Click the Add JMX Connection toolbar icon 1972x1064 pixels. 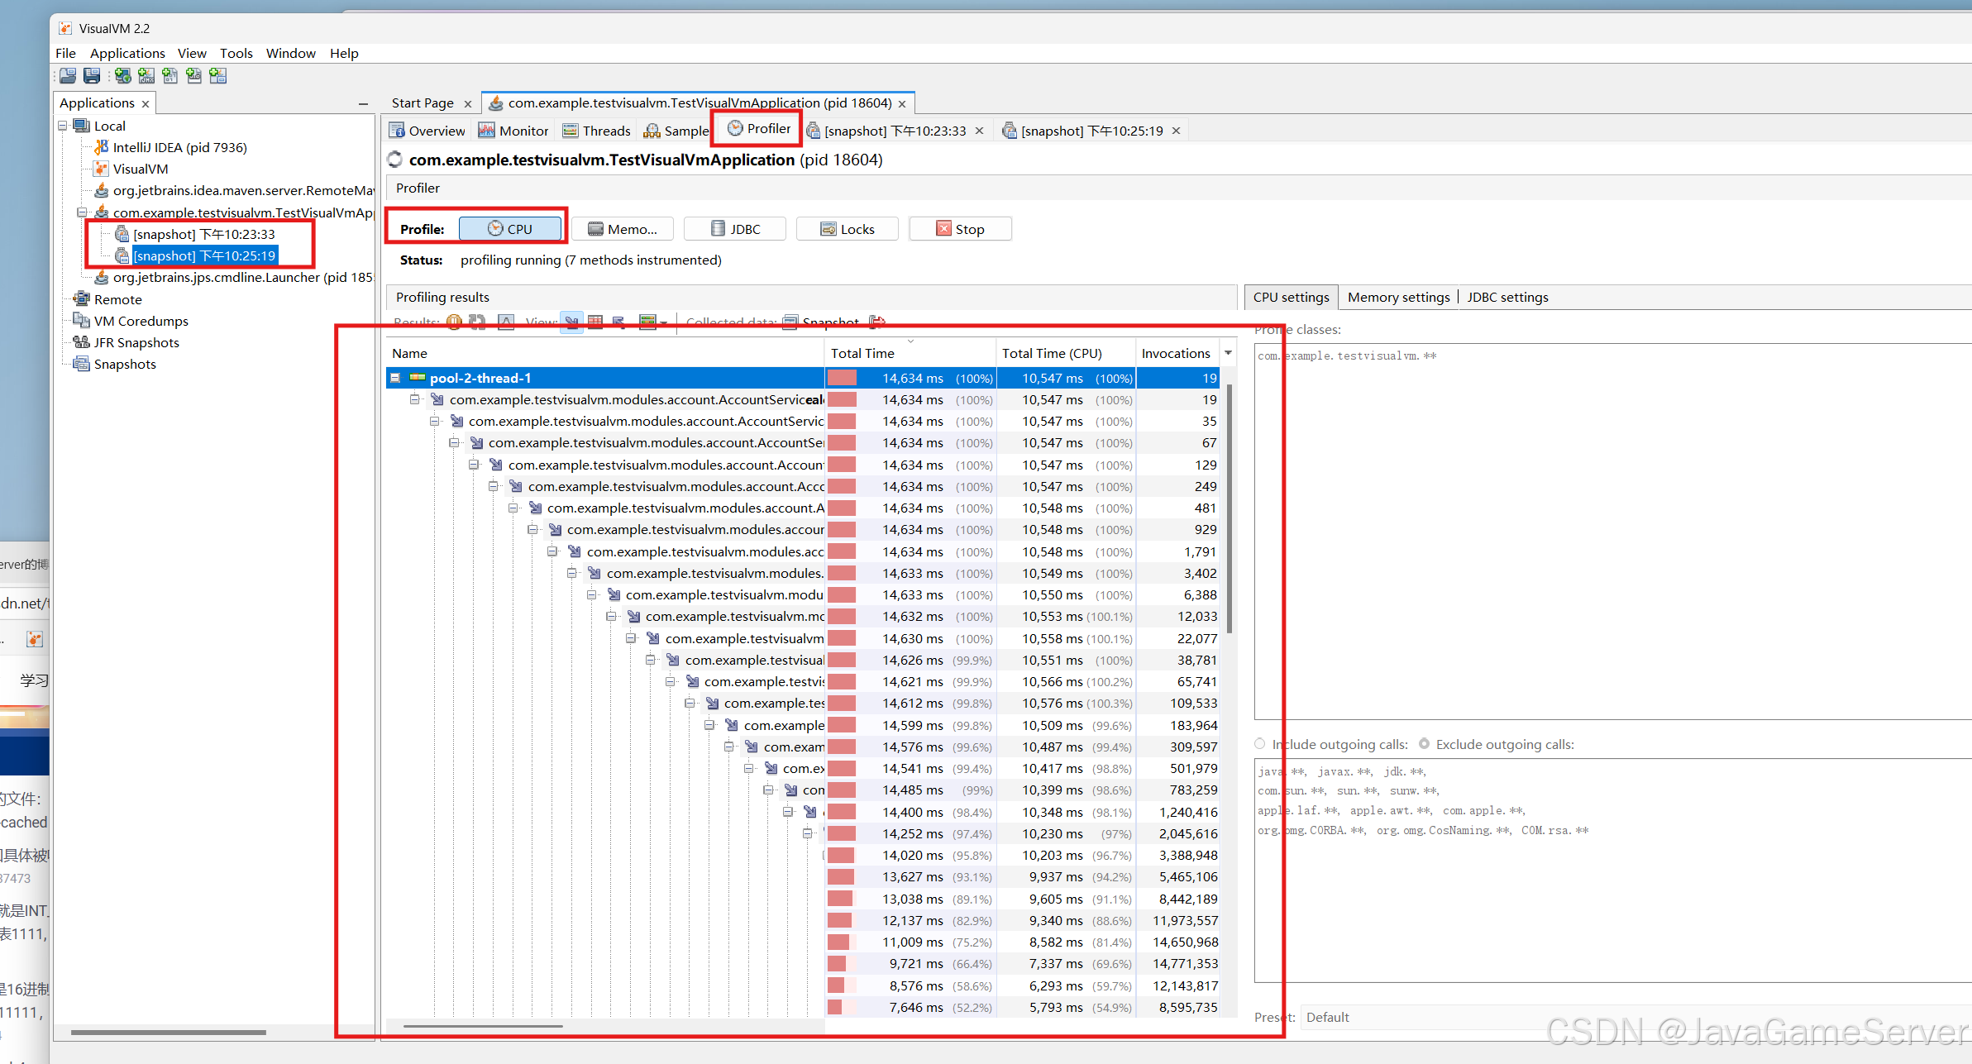146,76
